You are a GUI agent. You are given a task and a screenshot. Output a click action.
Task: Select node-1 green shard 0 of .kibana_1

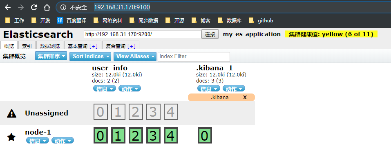[205, 135]
